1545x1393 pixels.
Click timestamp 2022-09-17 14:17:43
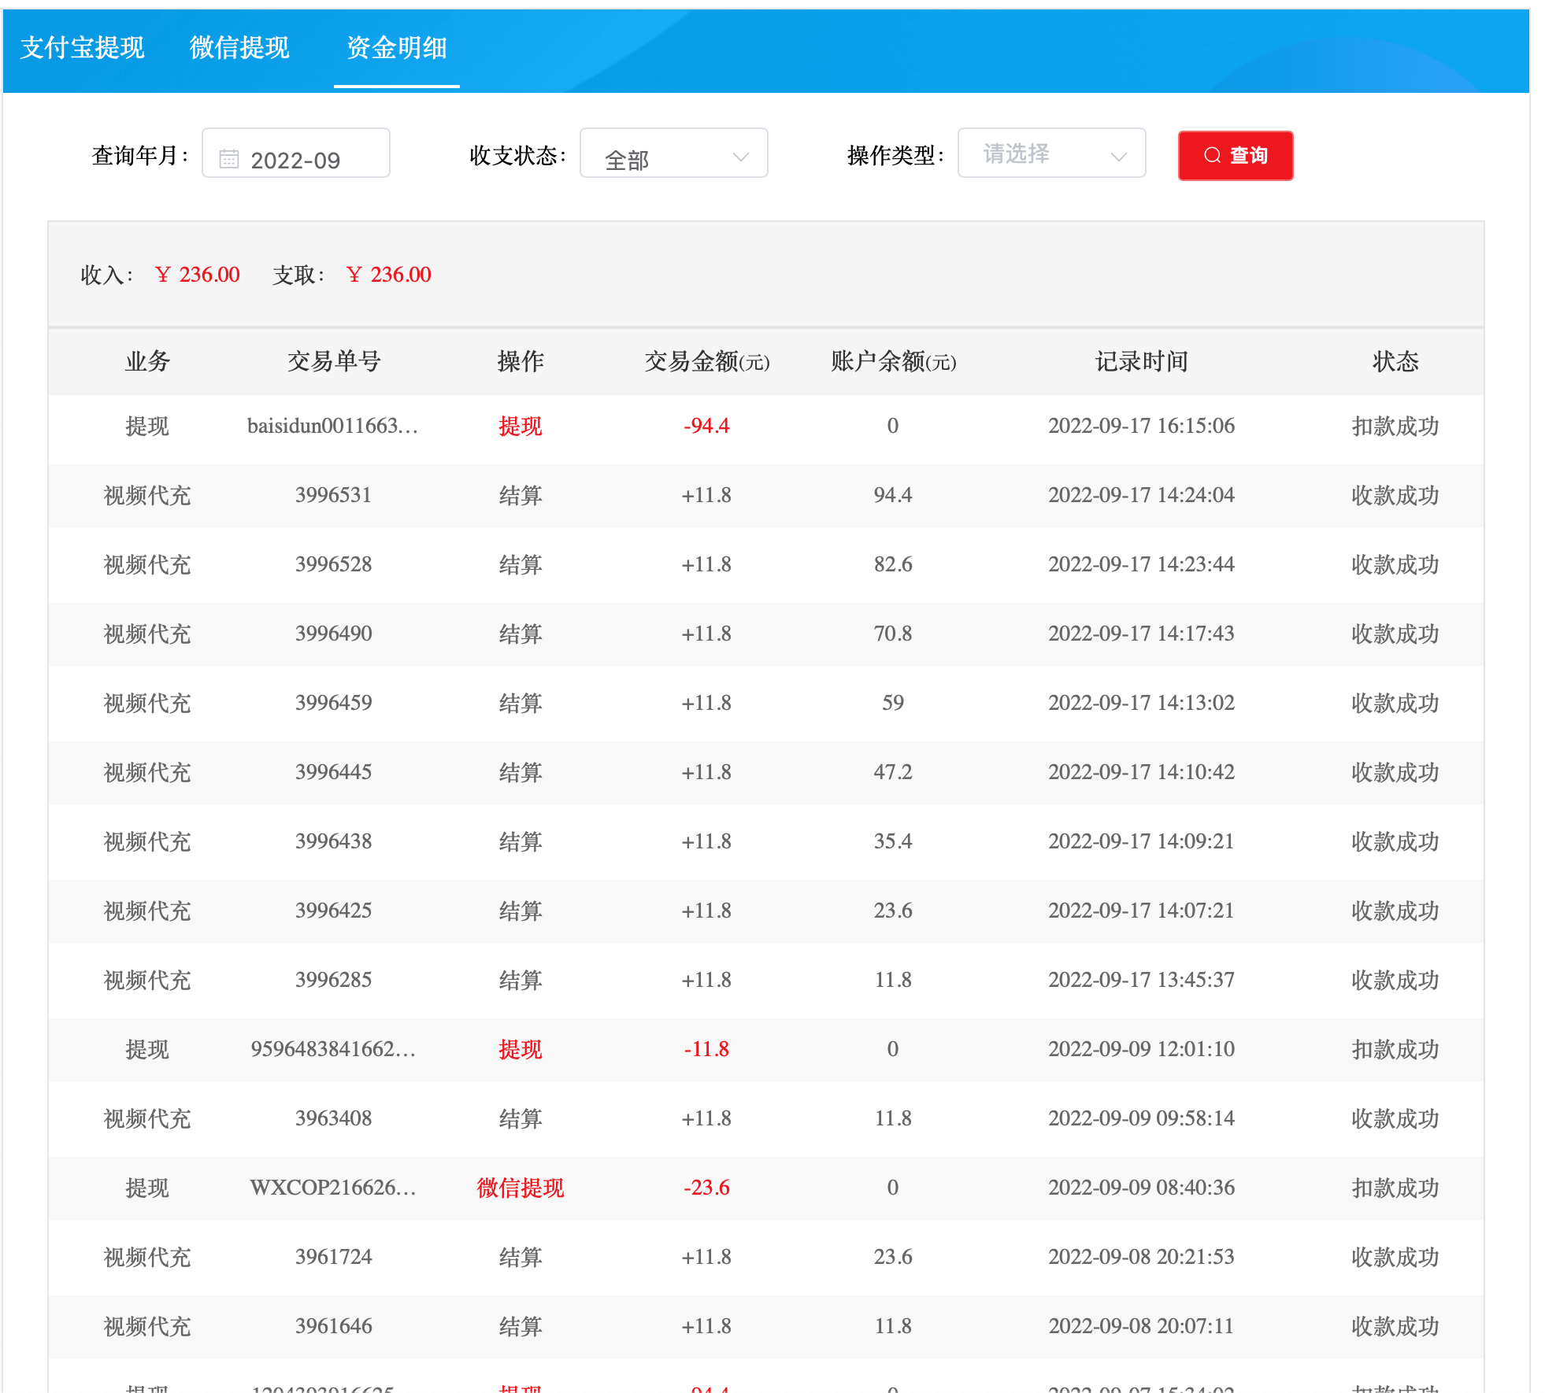(1141, 634)
